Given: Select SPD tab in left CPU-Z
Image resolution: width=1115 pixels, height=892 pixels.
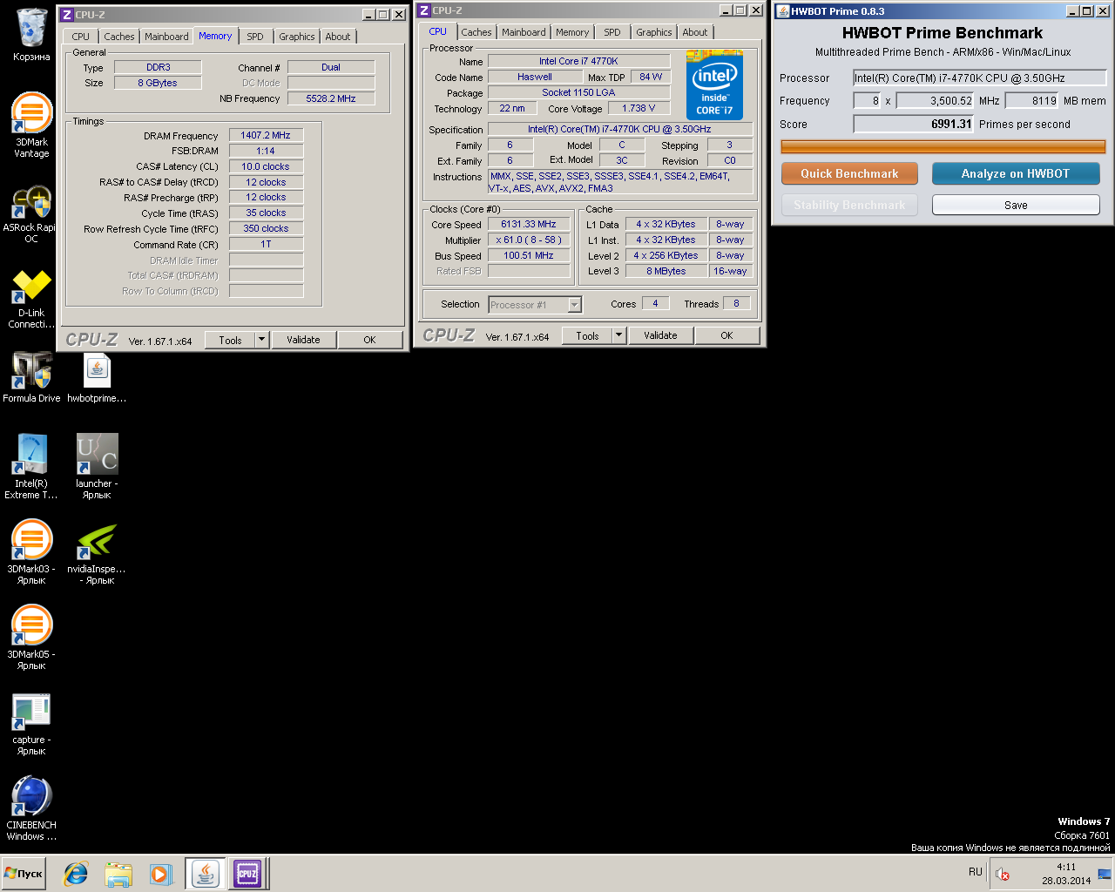Looking at the screenshot, I should [x=255, y=37].
